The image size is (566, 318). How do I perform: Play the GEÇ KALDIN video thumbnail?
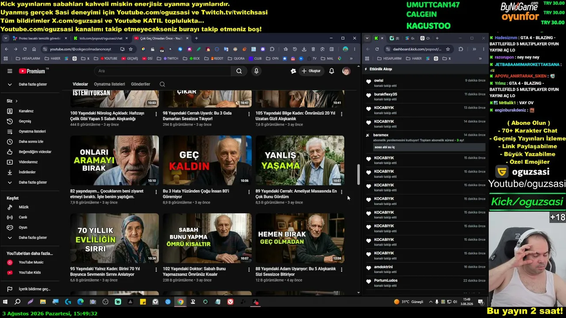click(207, 160)
